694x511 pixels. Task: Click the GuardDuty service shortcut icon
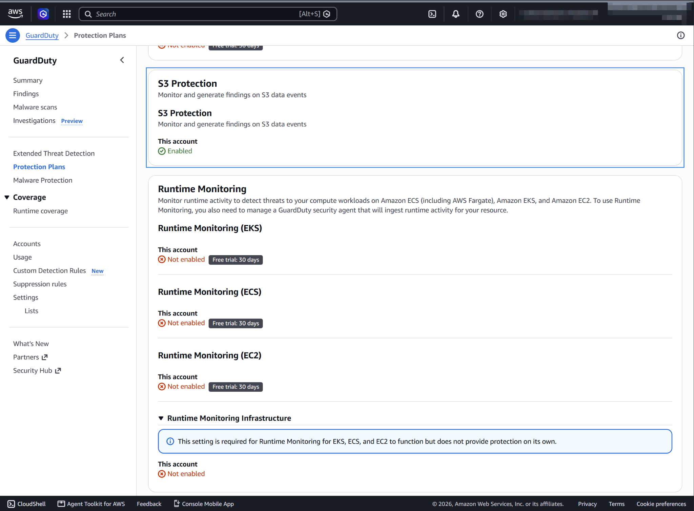[43, 14]
